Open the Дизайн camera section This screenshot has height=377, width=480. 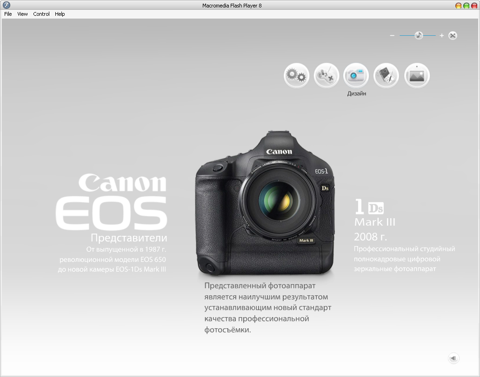coord(356,75)
